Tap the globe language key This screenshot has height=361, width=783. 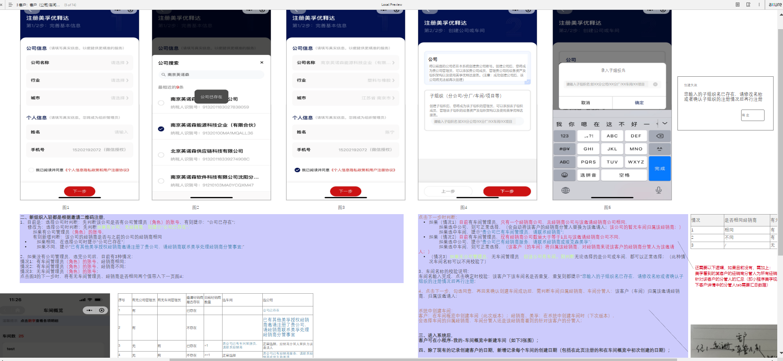pos(565,190)
